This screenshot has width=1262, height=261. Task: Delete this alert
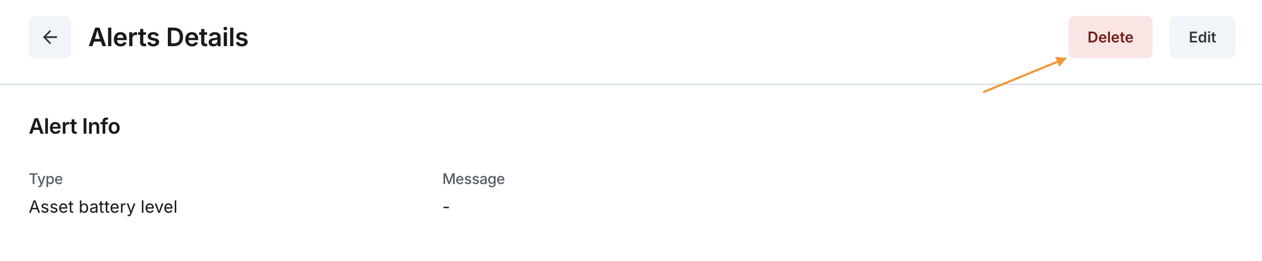(x=1110, y=37)
